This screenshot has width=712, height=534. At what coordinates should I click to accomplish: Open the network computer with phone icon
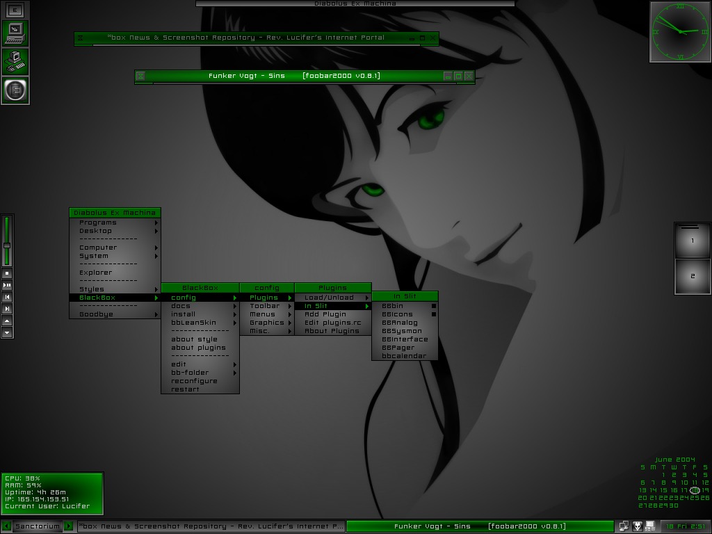coord(15,61)
